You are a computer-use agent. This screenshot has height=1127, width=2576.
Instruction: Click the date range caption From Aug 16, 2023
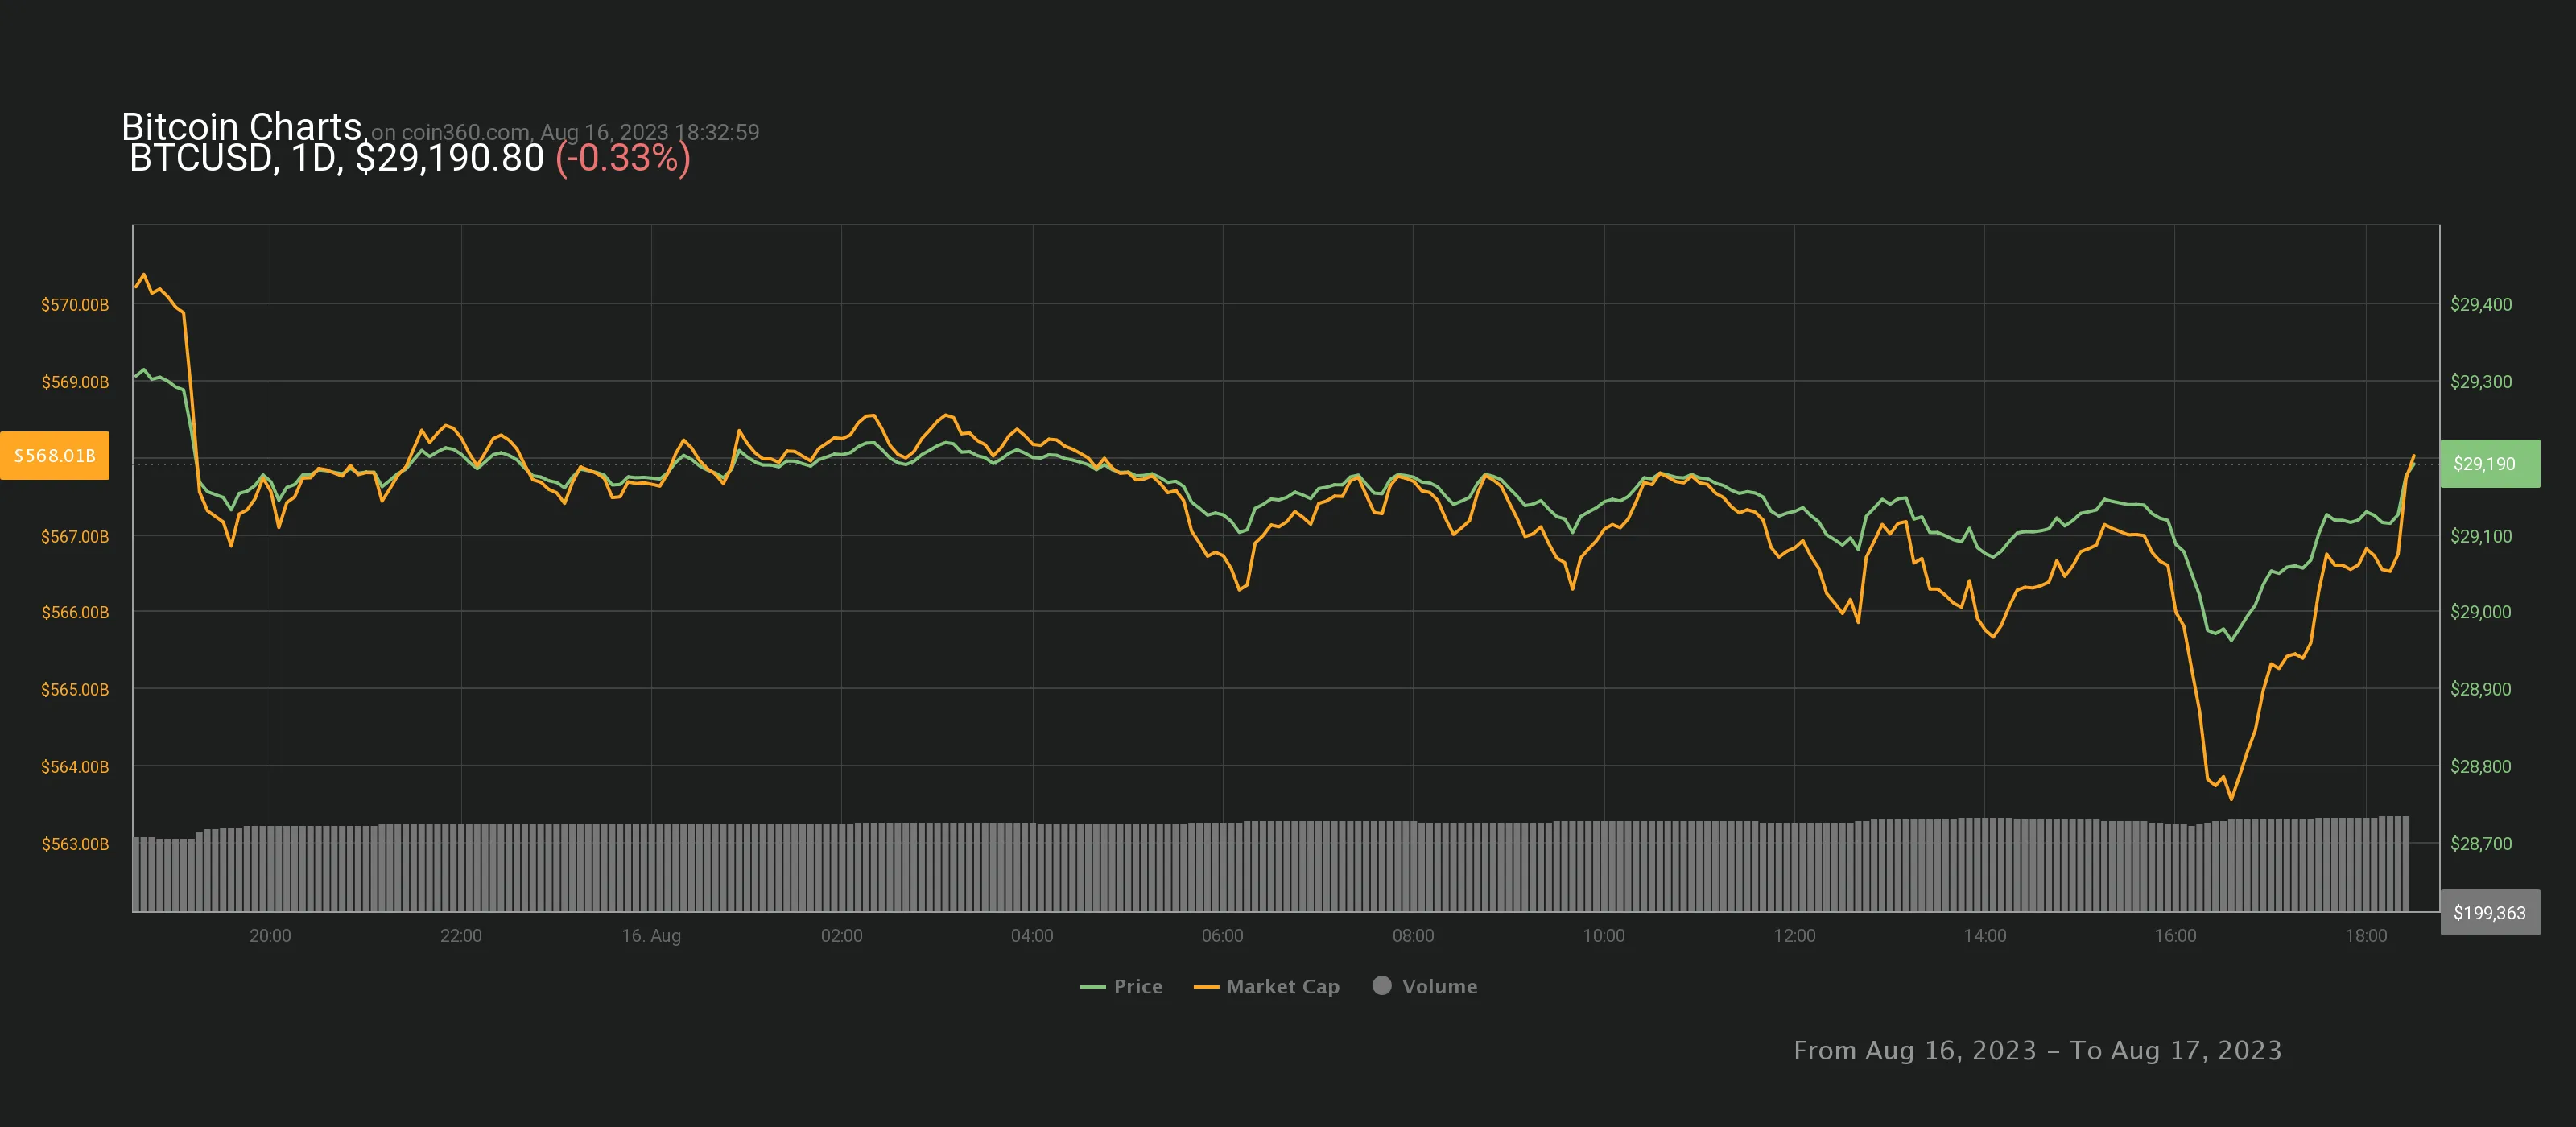tap(2037, 1050)
